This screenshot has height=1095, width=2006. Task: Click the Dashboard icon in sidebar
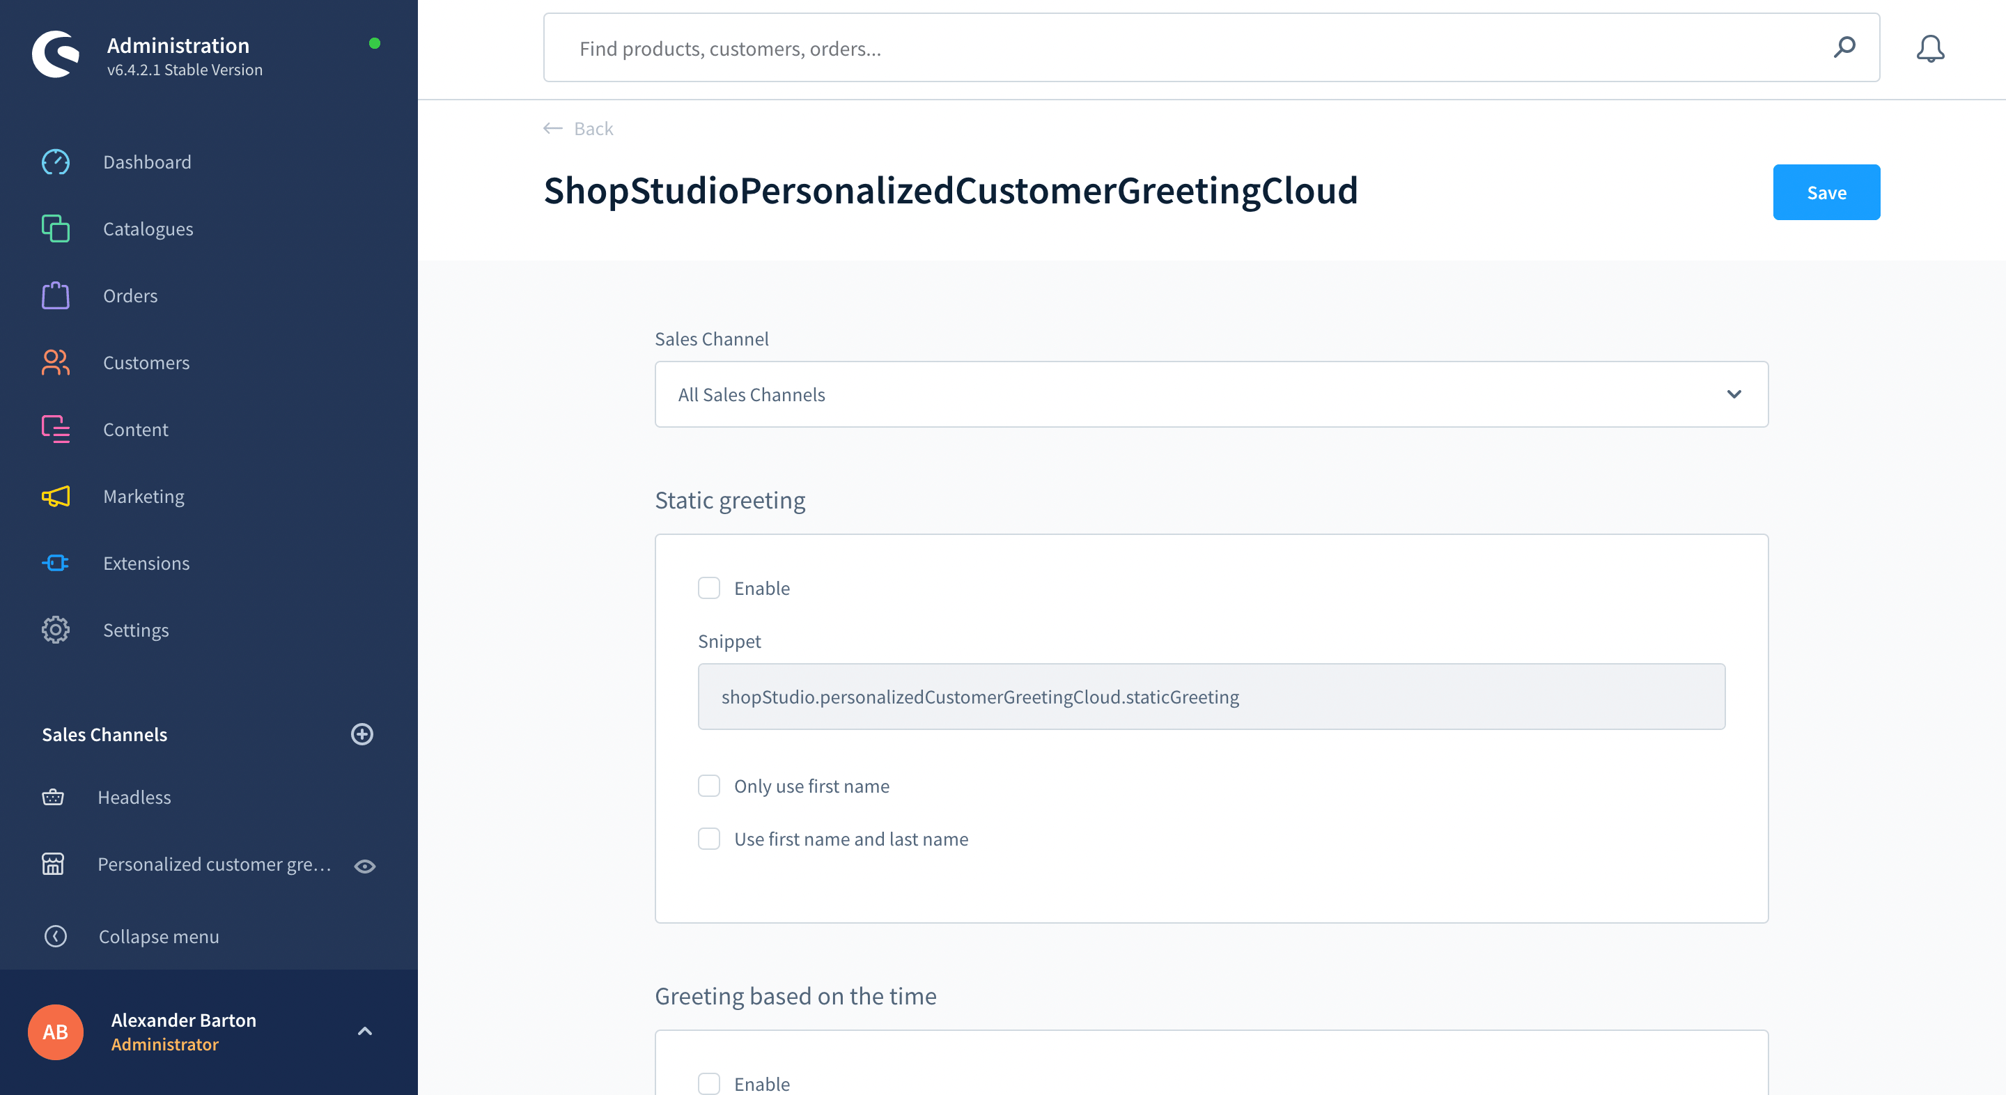pos(54,160)
